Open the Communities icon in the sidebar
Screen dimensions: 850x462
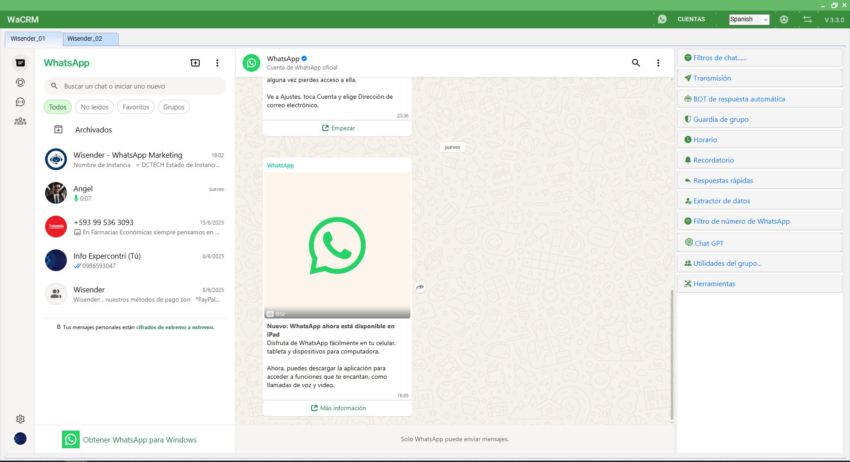click(20, 121)
